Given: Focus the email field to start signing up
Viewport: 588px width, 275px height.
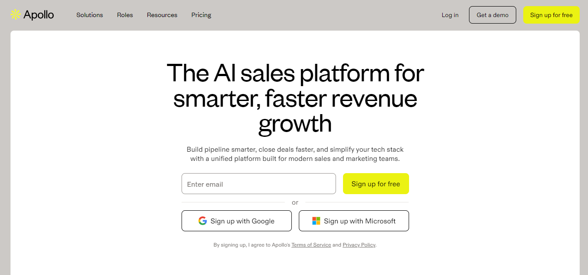Looking at the screenshot, I should tap(258, 184).
